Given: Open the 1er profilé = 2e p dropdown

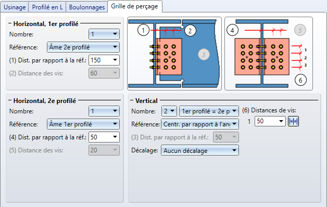Looking at the screenshot, I should click(209, 111).
